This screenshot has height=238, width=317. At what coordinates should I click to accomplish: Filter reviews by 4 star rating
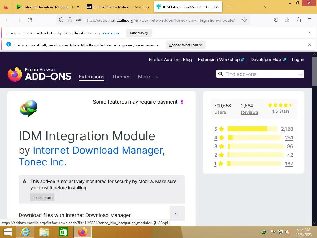[219, 138]
